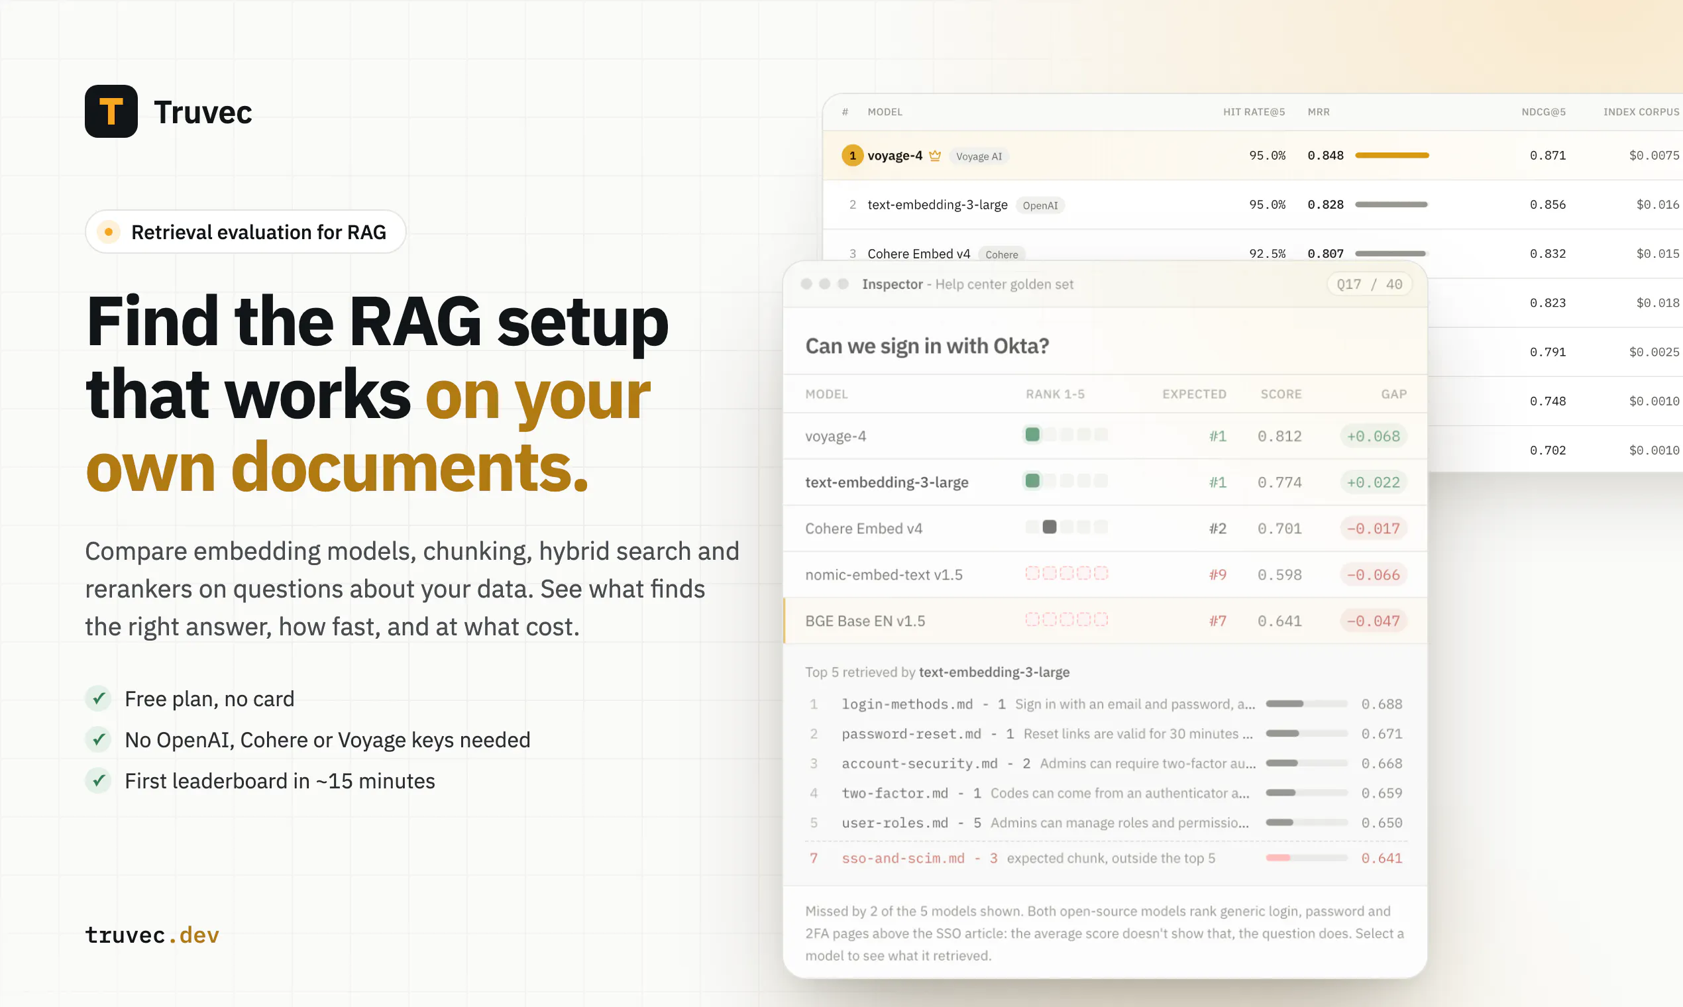Click the user-roles.md retrieved chunk
1683x1007 pixels.
1105,822
